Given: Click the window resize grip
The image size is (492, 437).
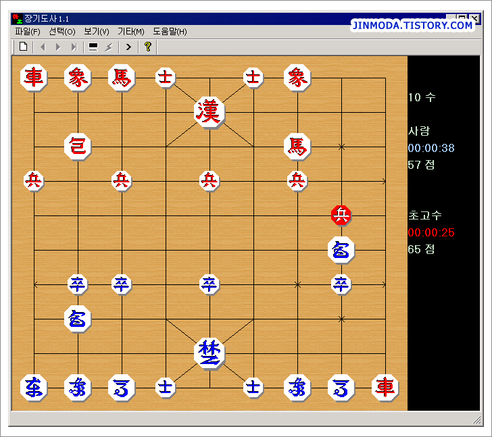Looking at the screenshot, I should pyautogui.click(x=476, y=419).
